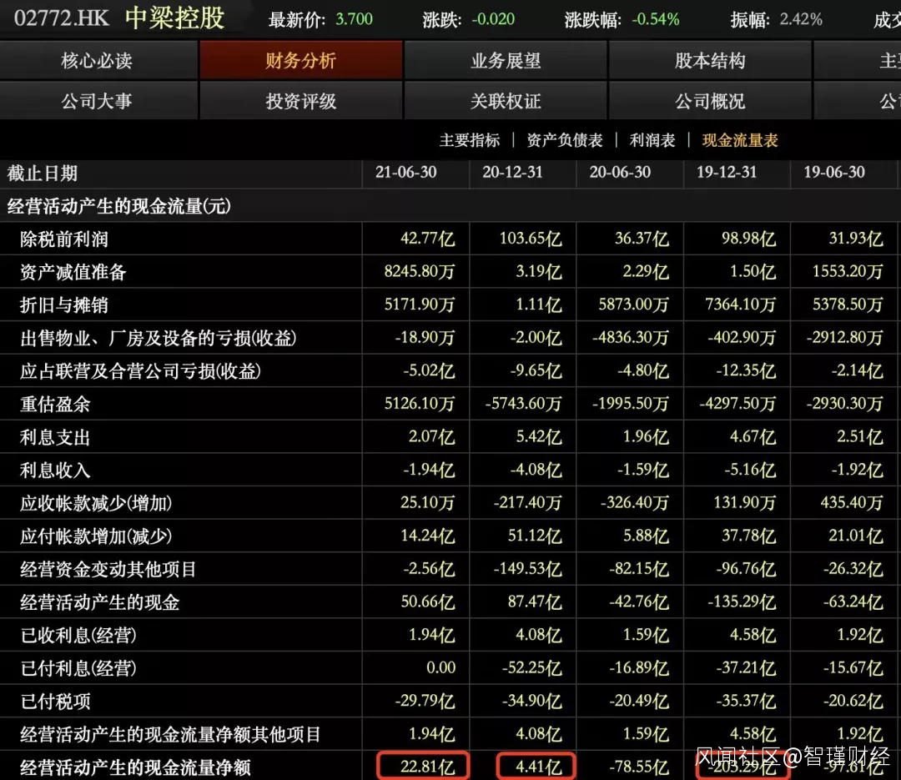Select the 折旧与摊销 row label
This screenshot has width=901, height=780.
[63, 304]
